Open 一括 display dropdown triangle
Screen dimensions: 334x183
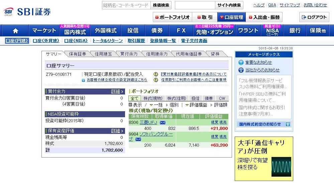click(x=151, y=105)
